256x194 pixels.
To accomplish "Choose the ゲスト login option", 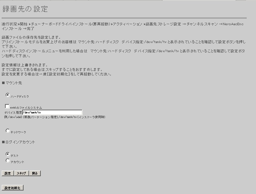I will 8,154.
